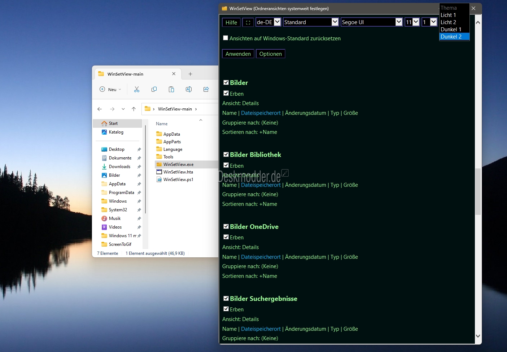The image size is (507, 352).
Task: Uncheck the Bilder OneDrive checkbox
Action: [226, 226]
